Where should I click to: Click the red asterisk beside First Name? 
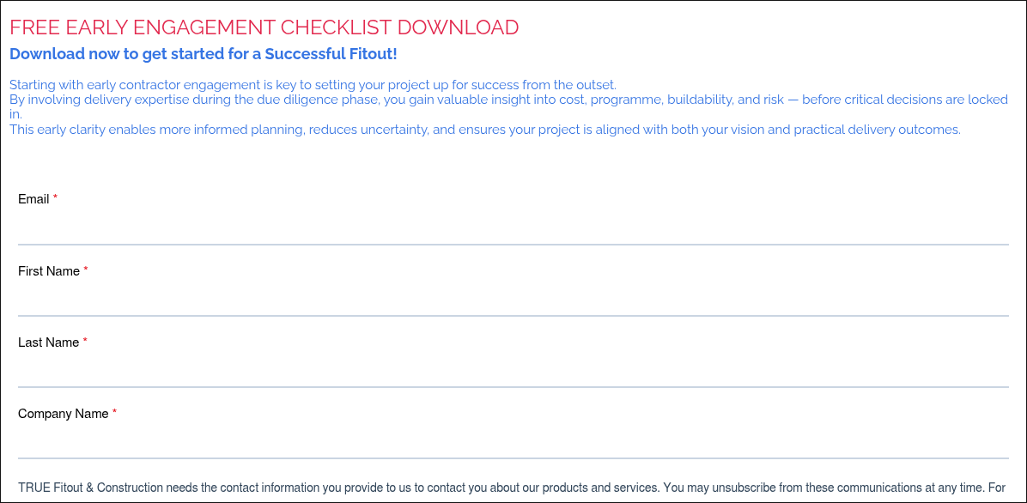85,269
